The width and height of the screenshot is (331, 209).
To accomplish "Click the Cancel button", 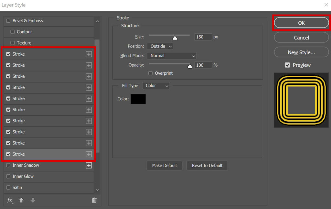I will pos(302,38).
